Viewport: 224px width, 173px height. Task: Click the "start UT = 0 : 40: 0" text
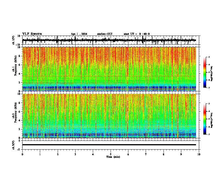click(137, 34)
